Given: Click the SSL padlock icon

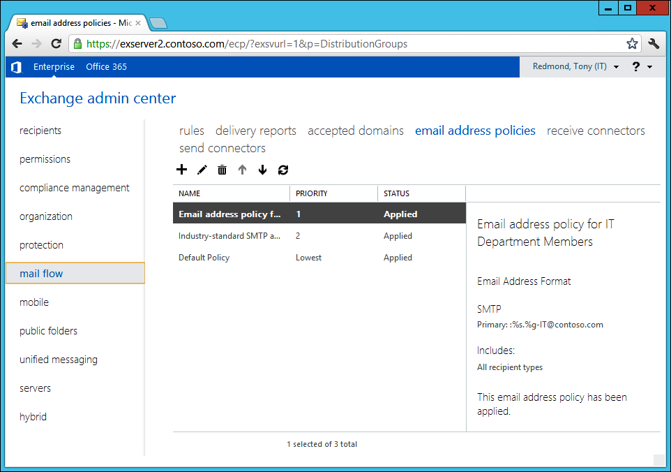Looking at the screenshot, I should pos(77,44).
